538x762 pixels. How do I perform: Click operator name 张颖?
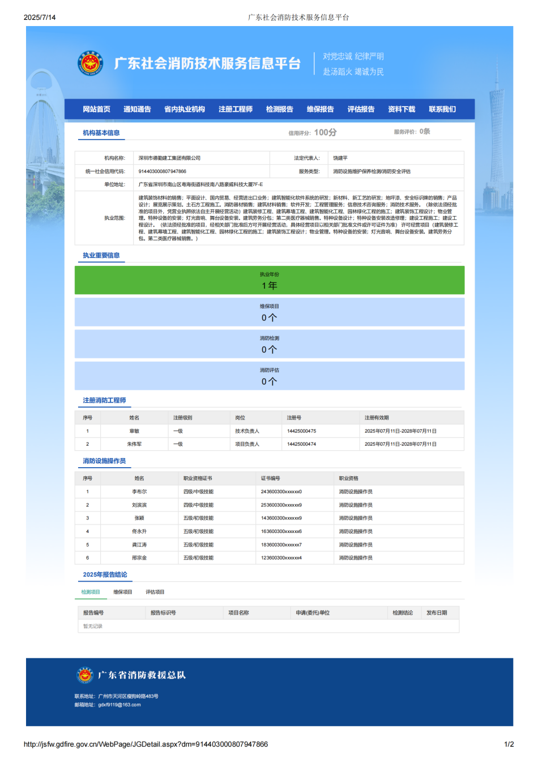[x=139, y=518]
